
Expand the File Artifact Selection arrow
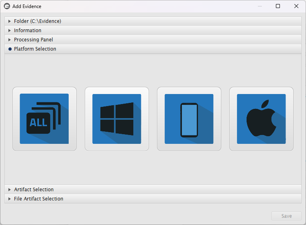click(x=9, y=199)
